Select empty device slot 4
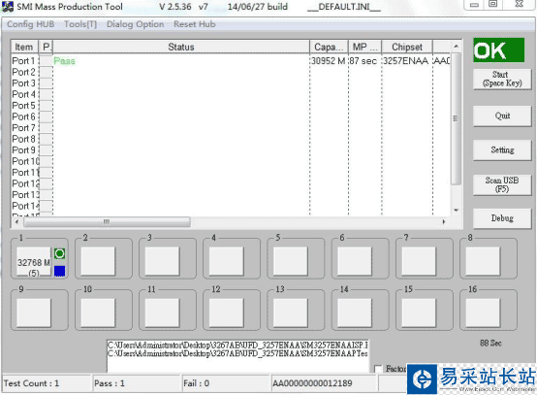Screen dimensions: 537x395 (x=227, y=262)
